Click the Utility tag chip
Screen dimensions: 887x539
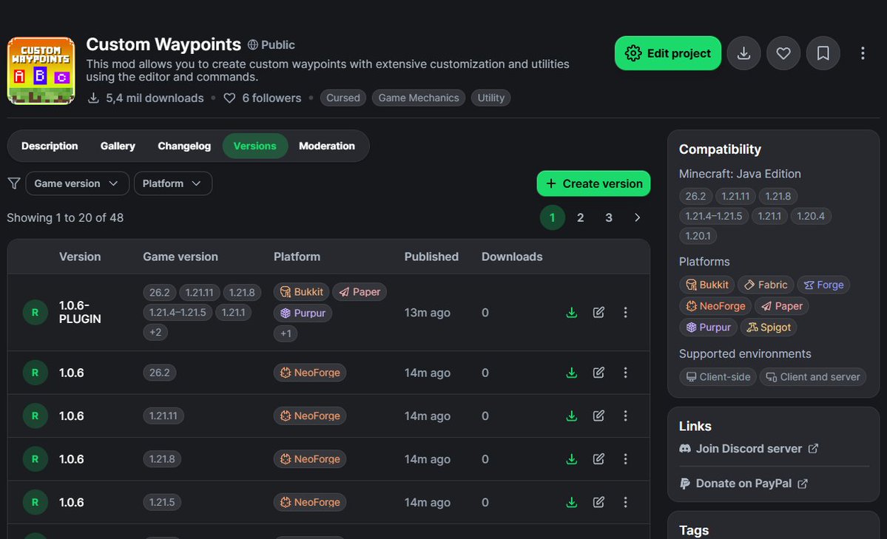coord(491,98)
